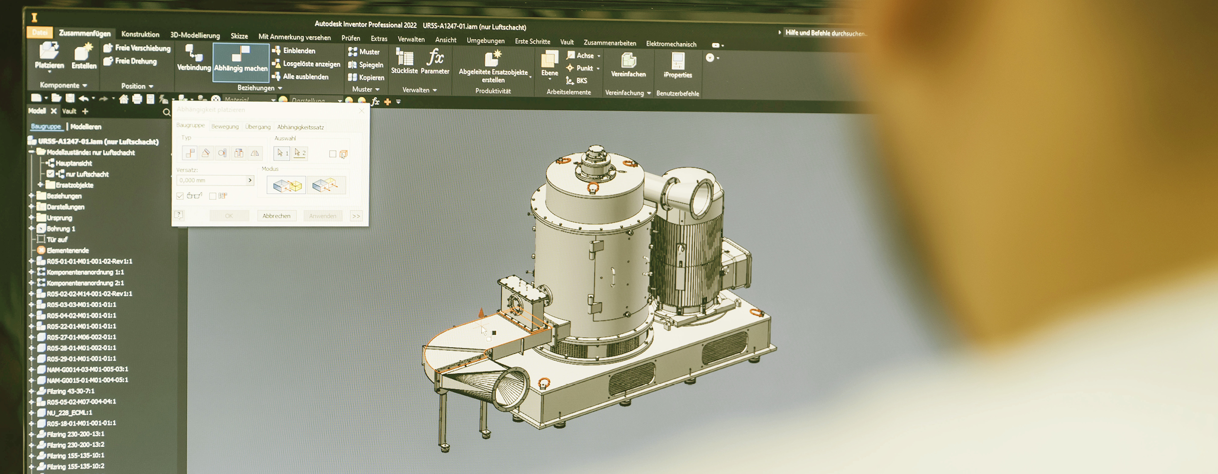
Task: Click the Undo arrow in quick access toolbar
Action: [x=84, y=99]
